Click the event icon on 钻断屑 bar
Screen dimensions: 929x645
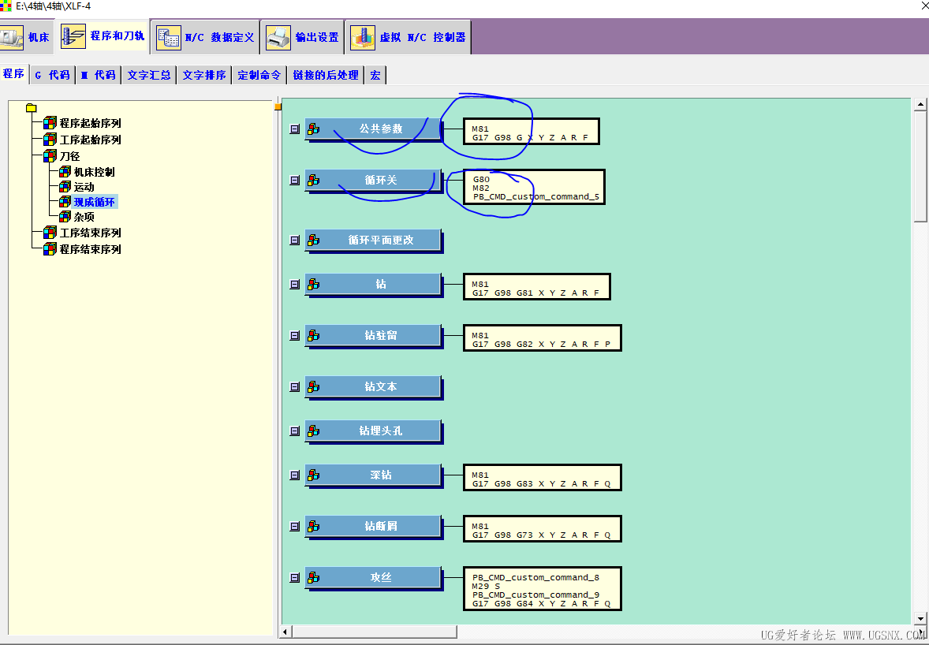pyautogui.click(x=313, y=526)
